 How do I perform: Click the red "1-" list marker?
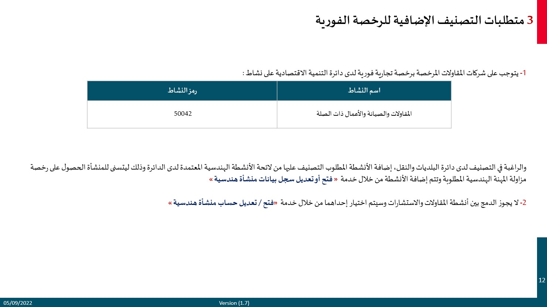523,73
